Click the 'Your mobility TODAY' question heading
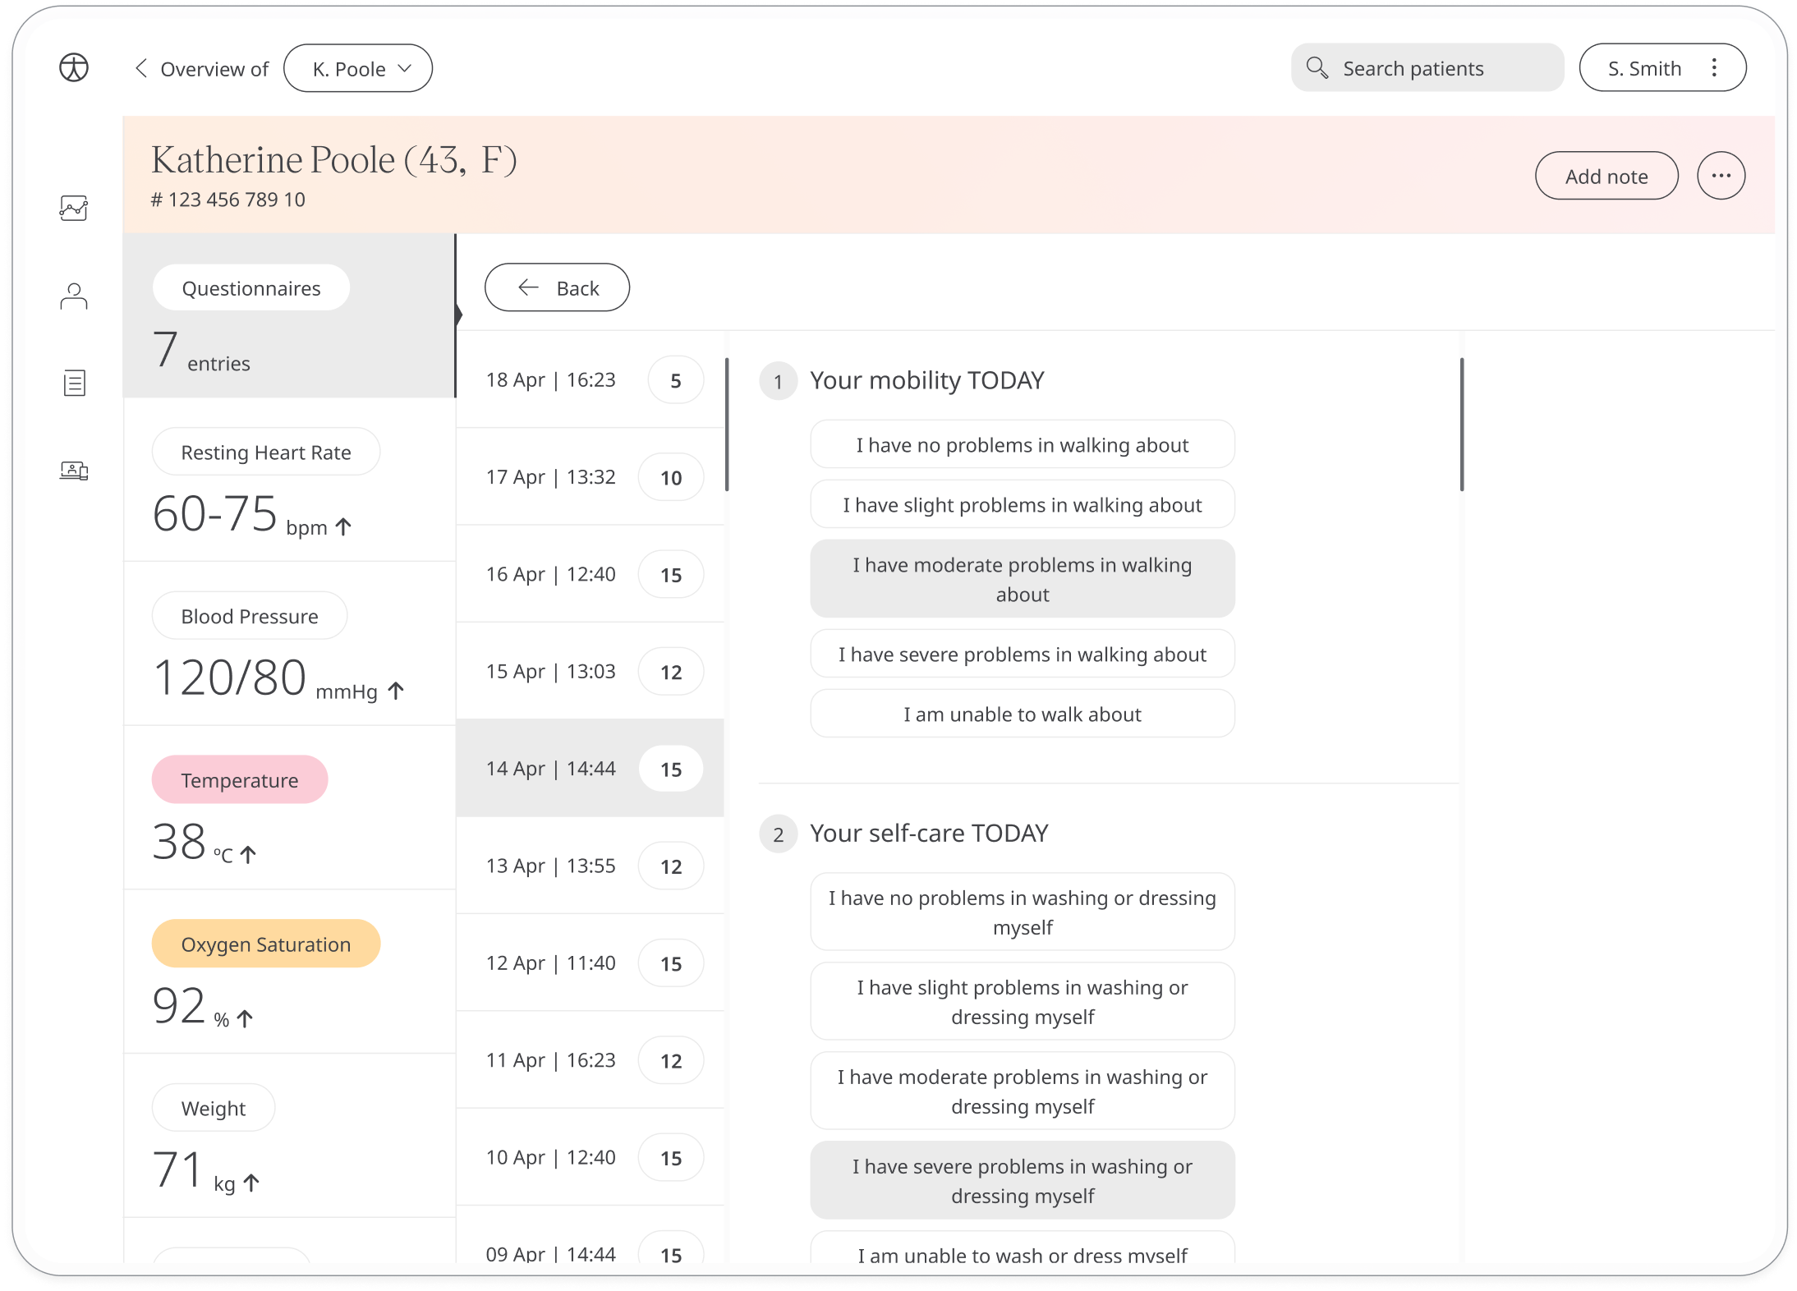Image resolution: width=1797 pixels, height=1291 pixels. [927, 380]
